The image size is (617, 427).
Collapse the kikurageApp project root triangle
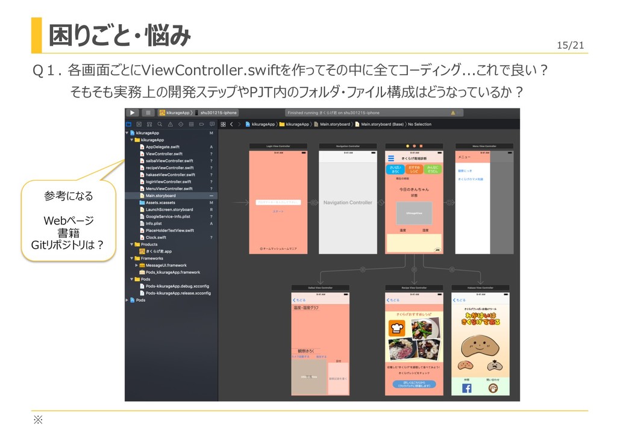[127, 133]
